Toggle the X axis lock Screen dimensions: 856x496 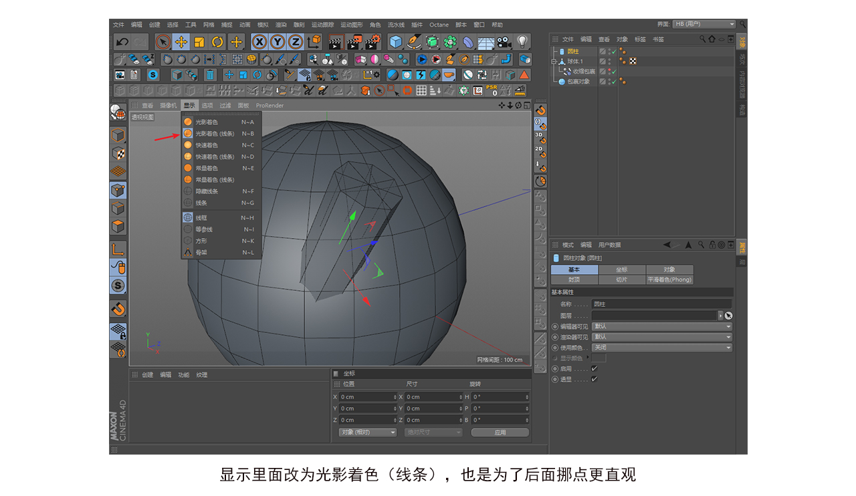[x=259, y=42]
